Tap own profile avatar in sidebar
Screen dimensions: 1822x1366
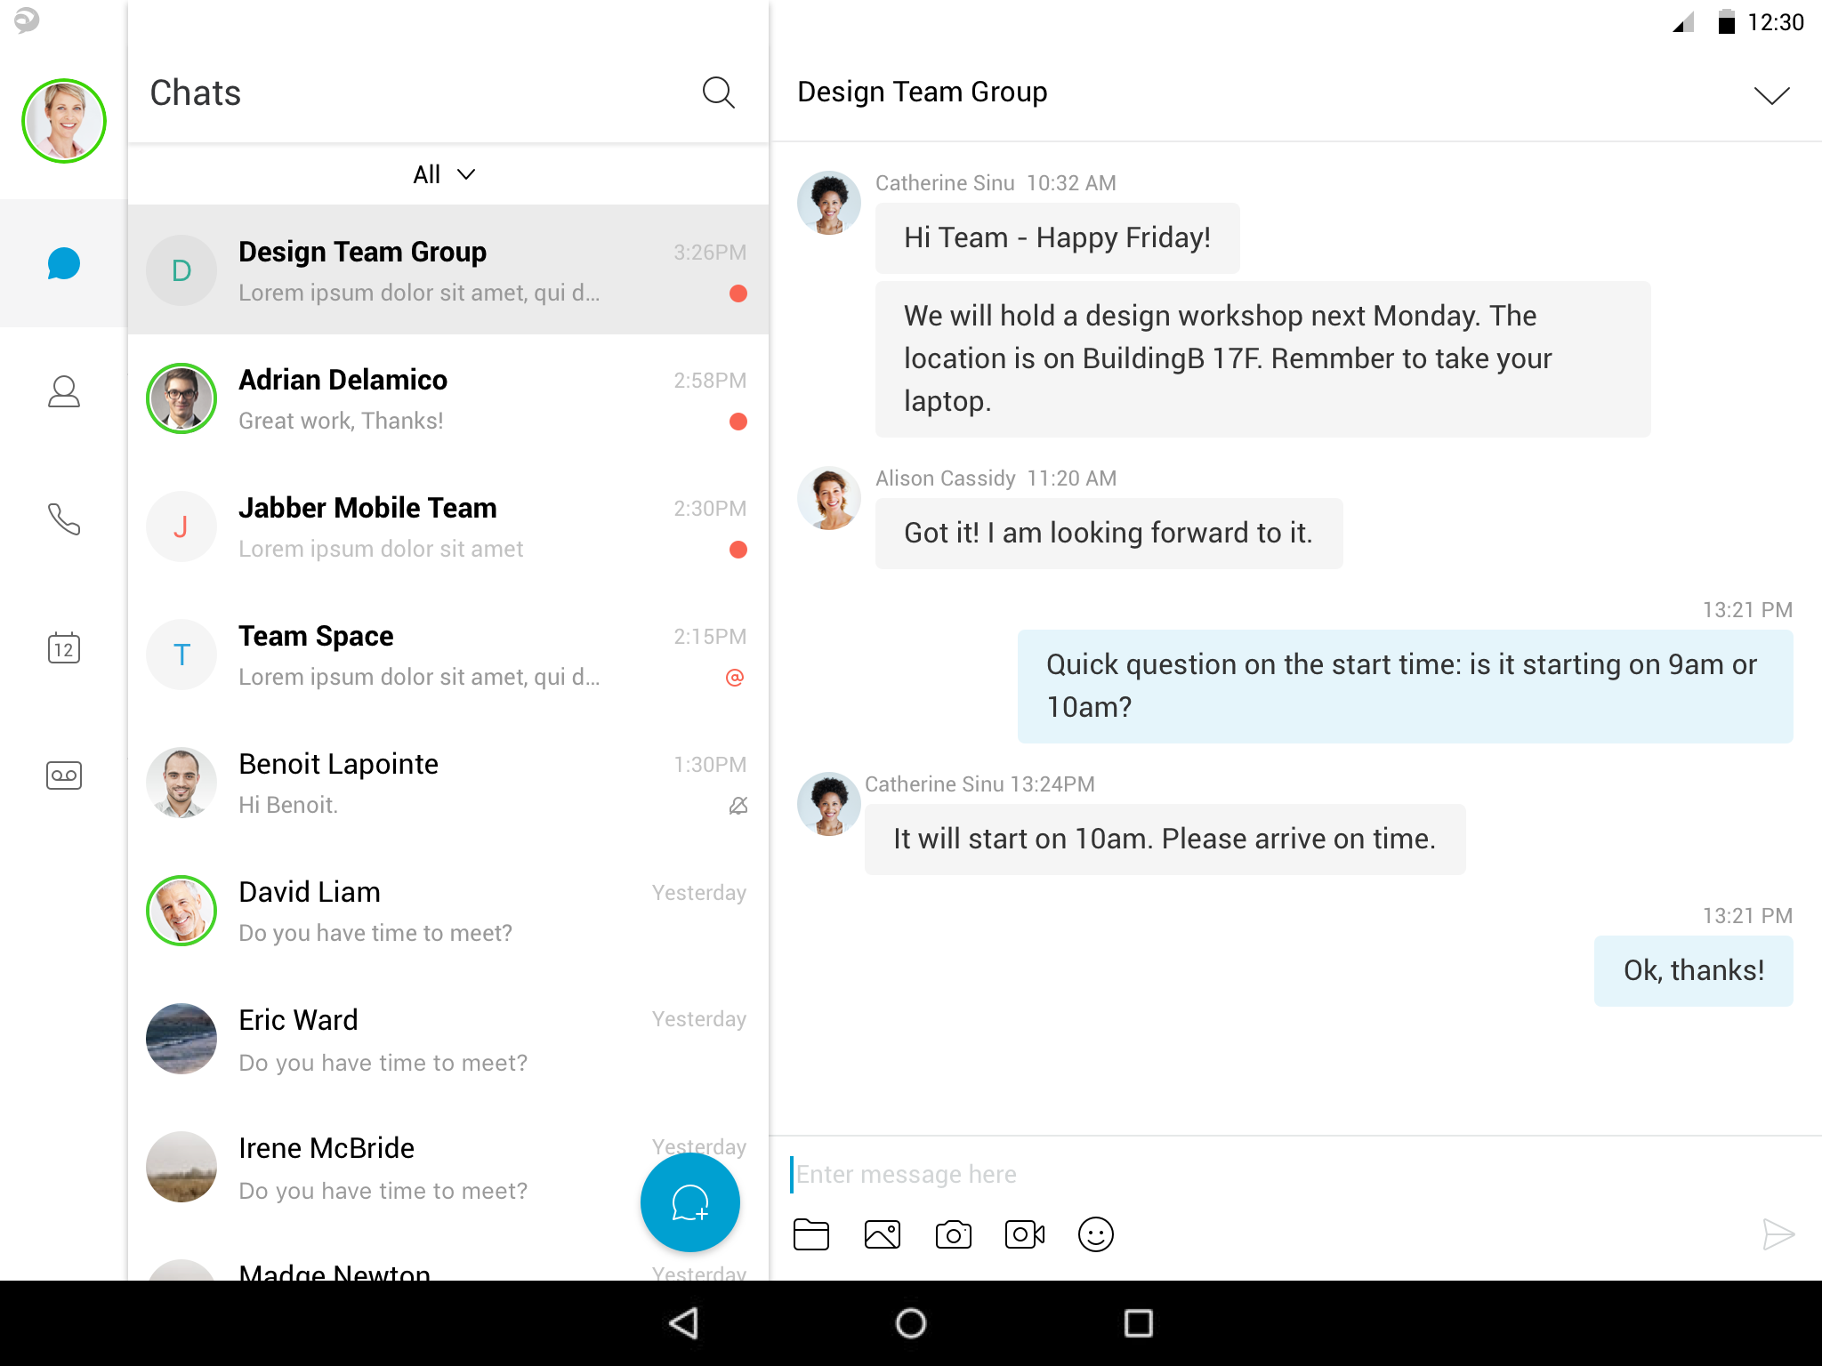pos(64,121)
